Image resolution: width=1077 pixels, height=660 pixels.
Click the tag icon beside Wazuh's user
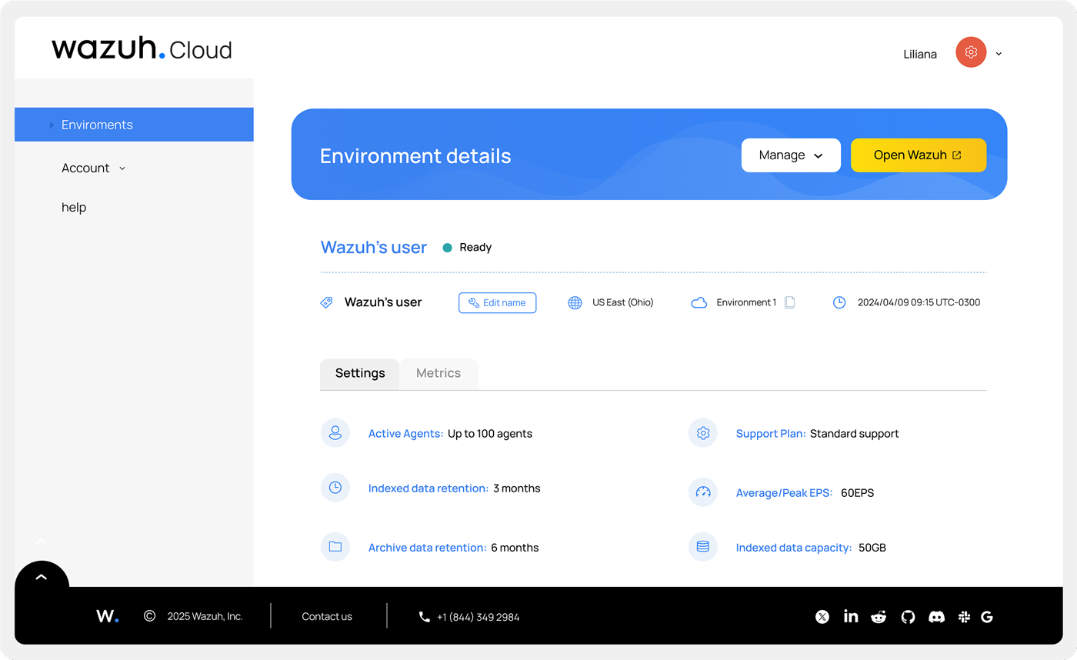point(326,303)
